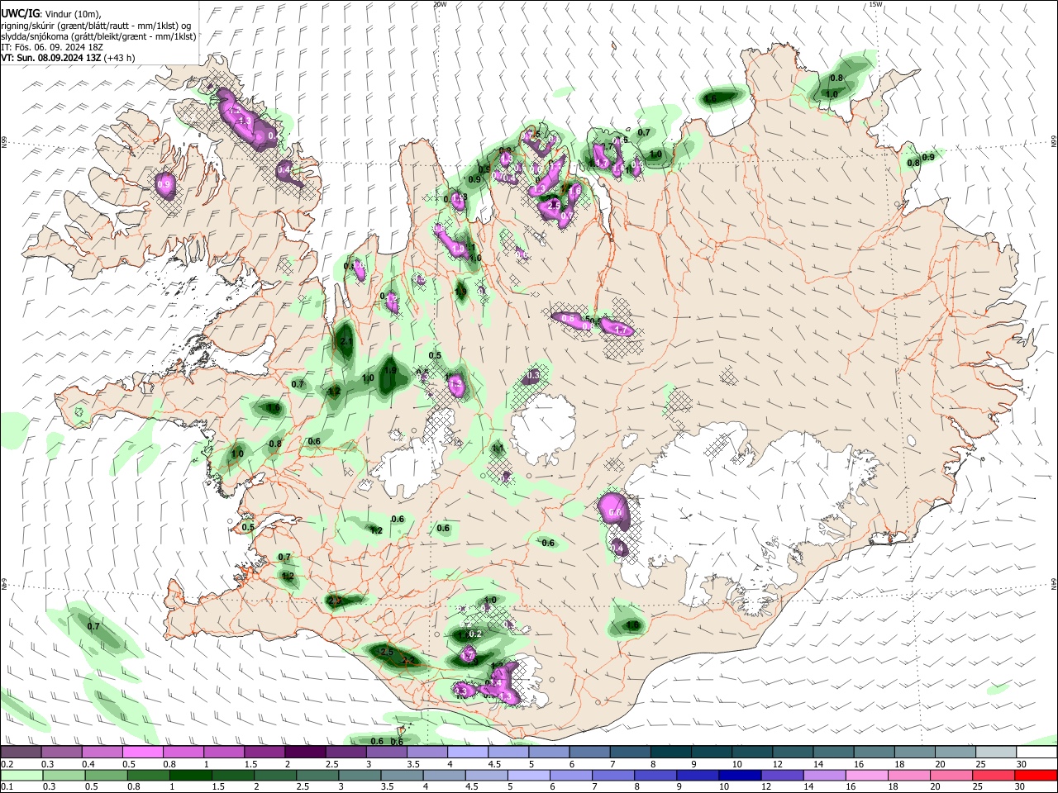The image size is (1058, 793).
Task: Click the '2.5' rain value on the south coast
Action: coord(386,652)
